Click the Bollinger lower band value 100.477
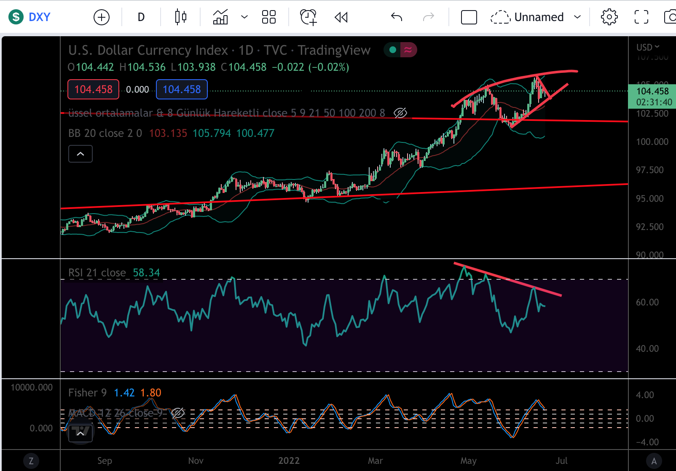Viewport: 676px width, 471px height. pyautogui.click(x=255, y=133)
